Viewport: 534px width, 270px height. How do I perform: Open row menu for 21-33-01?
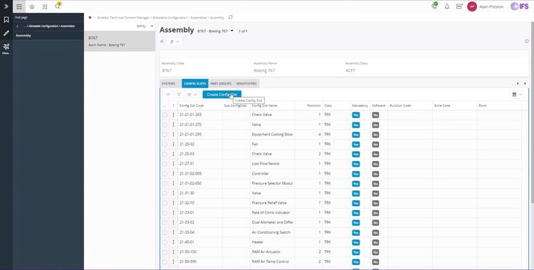pyautogui.click(x=173, y=213)
